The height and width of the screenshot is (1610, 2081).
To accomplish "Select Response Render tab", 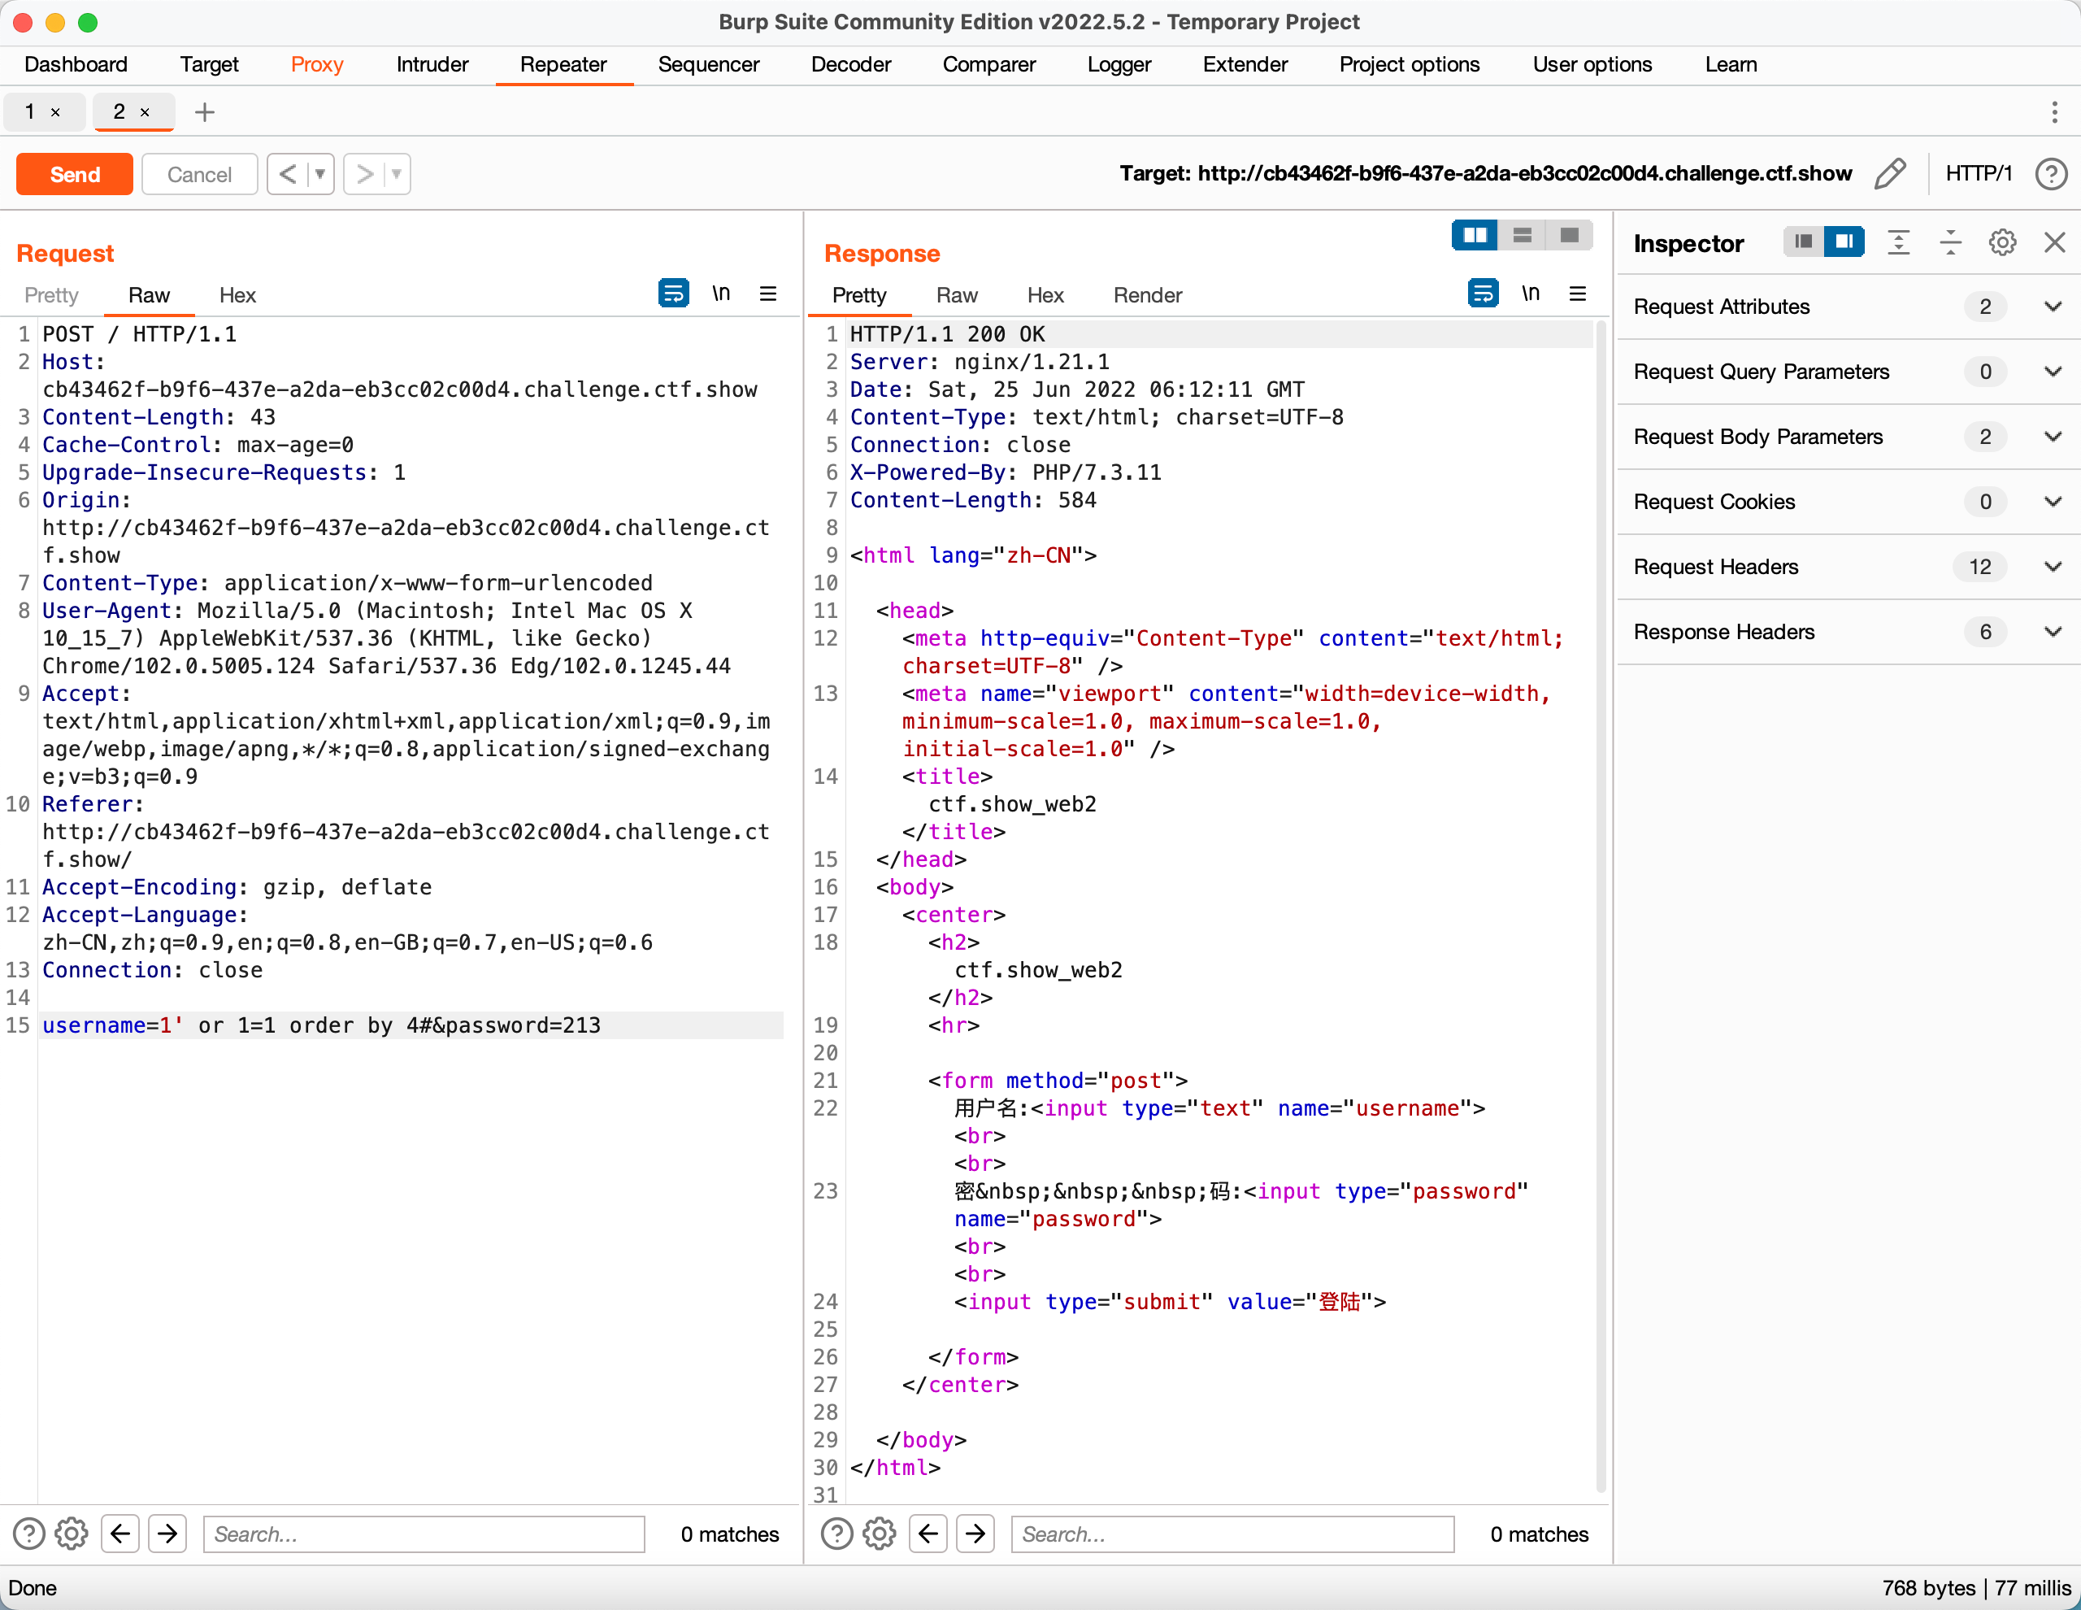I will [1147, 295].
